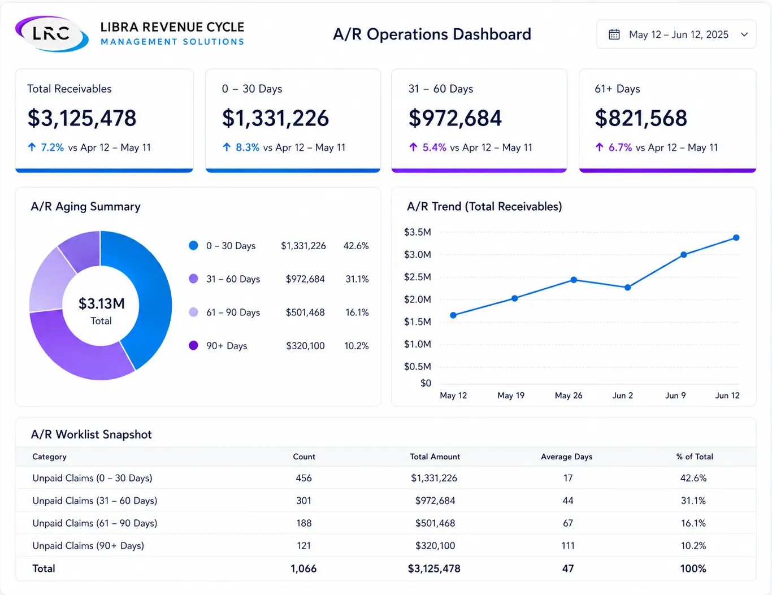Expand the date range dropdown chevron

(x=744, y=34)
